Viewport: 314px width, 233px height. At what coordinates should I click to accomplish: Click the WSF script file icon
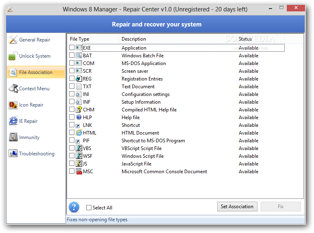click(x=79, y=156)
